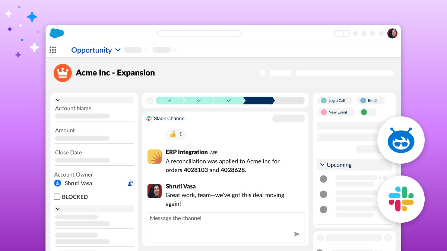
Task: Select the Opportunity tab
Action: point(91,50)
